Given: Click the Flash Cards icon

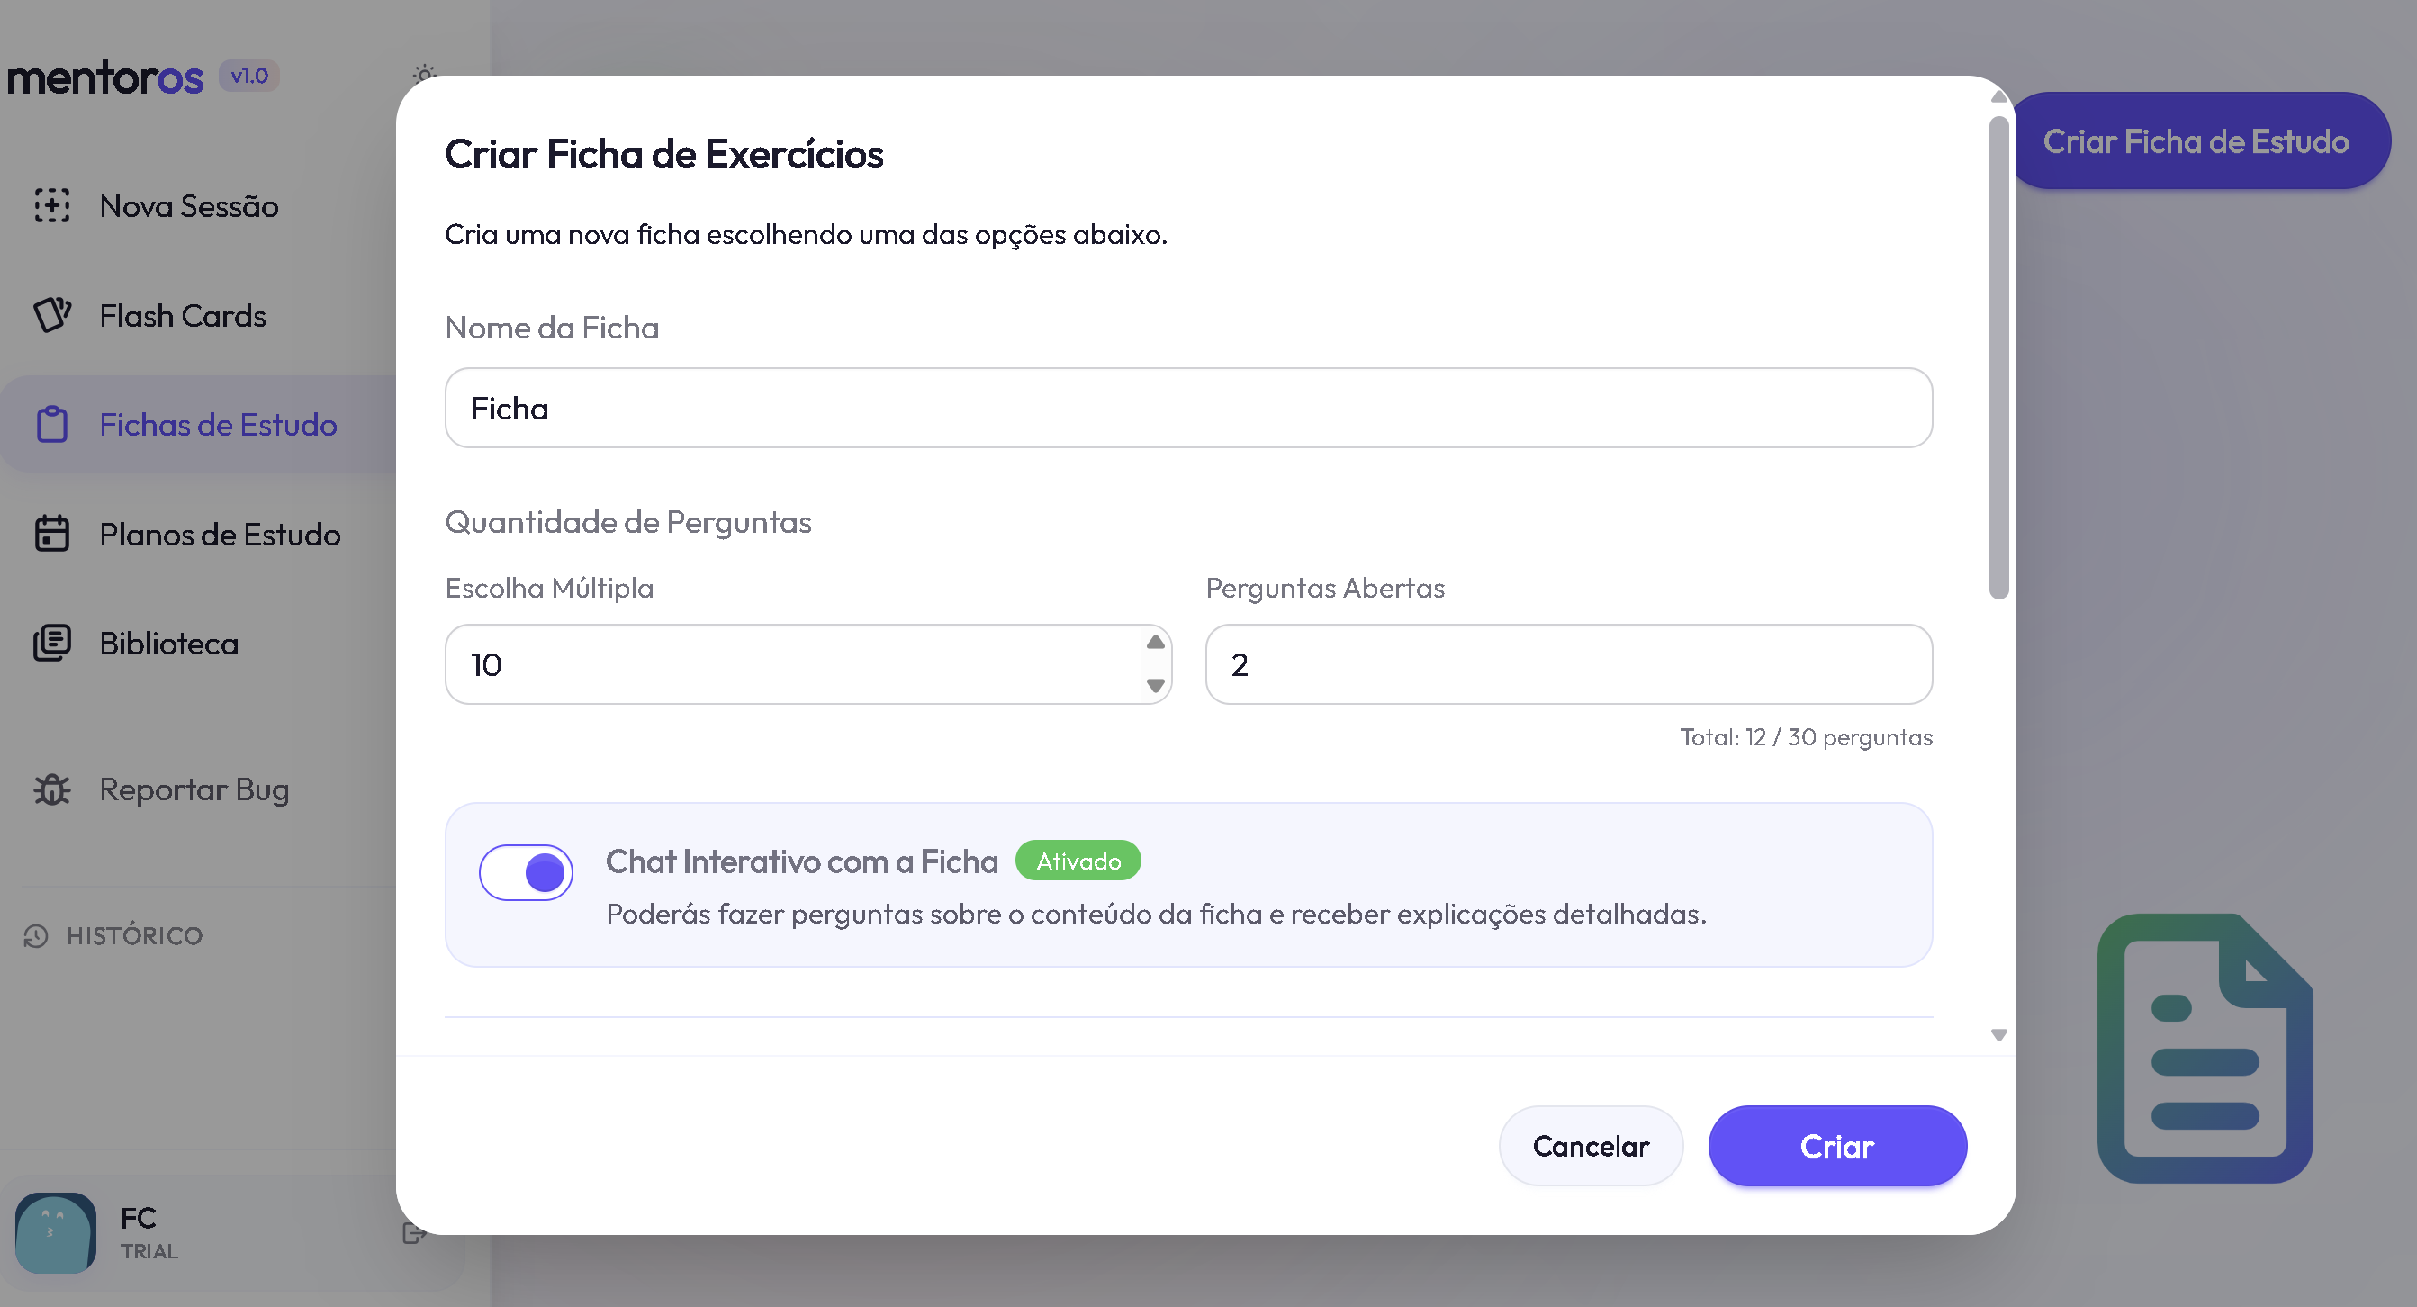Looking at the screenshot, I should (x=52, y=315).
